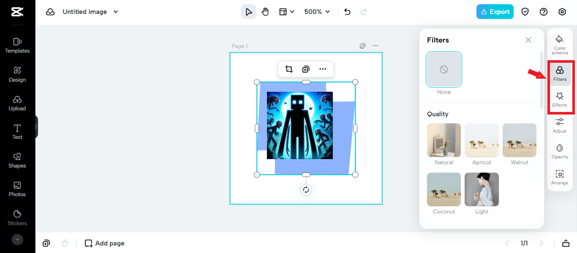Viewport: 577px width, 253px height.
Task: Click the Export button
Action: tap(495, 12)
